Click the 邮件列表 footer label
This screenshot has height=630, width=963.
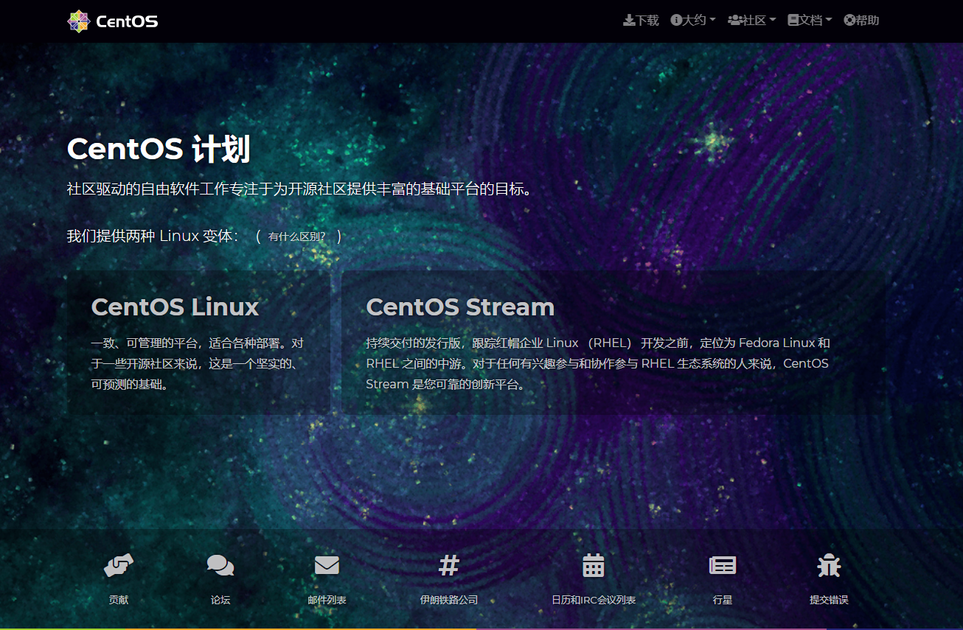(327, 600)
